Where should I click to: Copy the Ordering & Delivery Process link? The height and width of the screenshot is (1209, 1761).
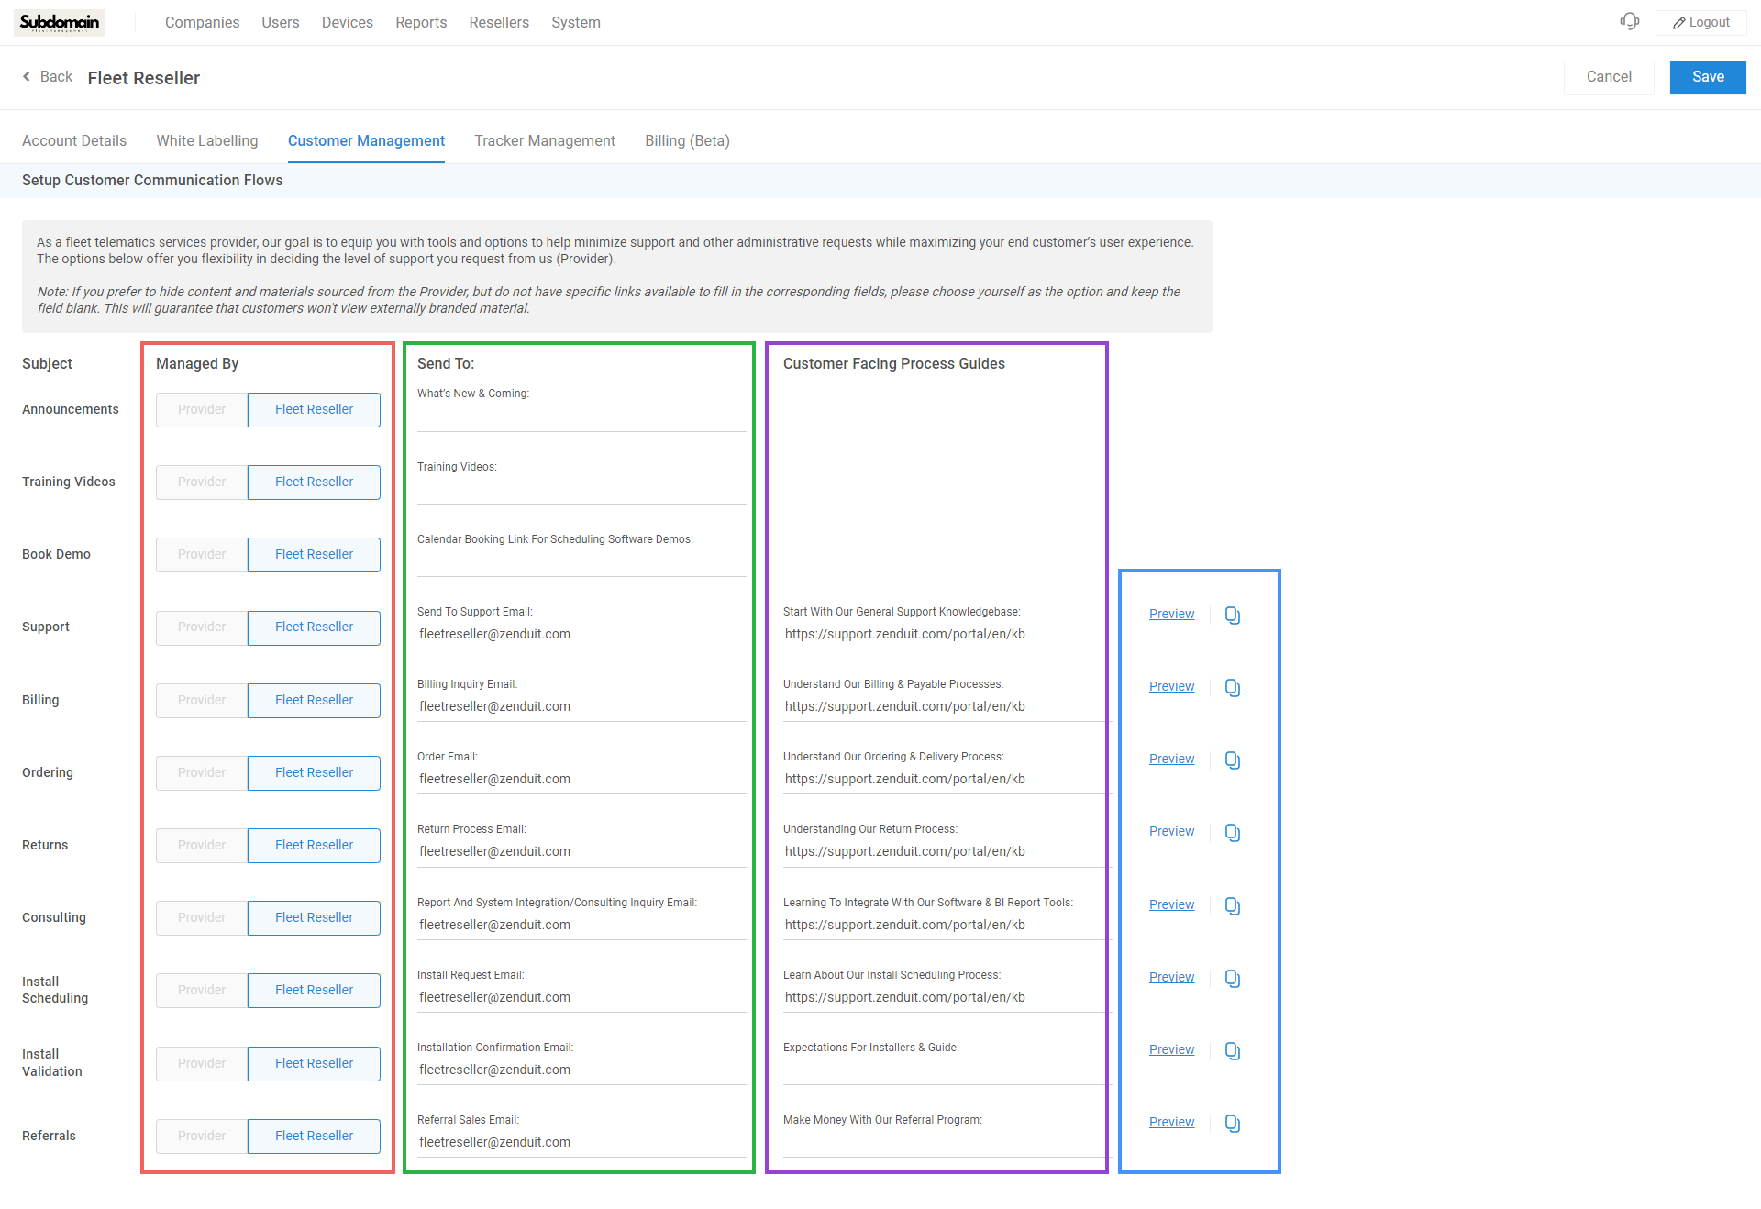click(x=1232, y=760)
